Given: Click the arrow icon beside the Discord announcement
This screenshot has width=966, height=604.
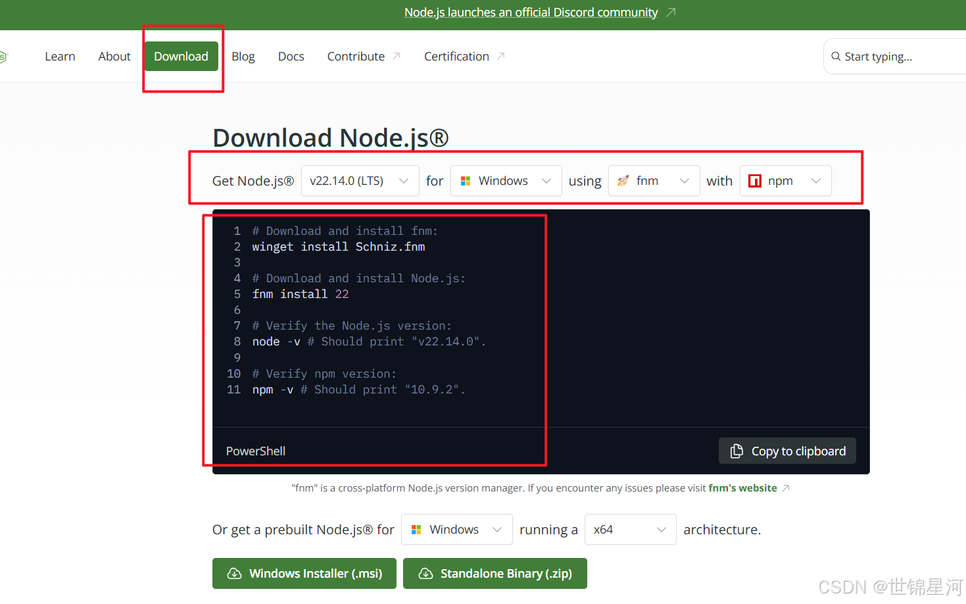Looking at the screenshot, I should tap(671, 13).
